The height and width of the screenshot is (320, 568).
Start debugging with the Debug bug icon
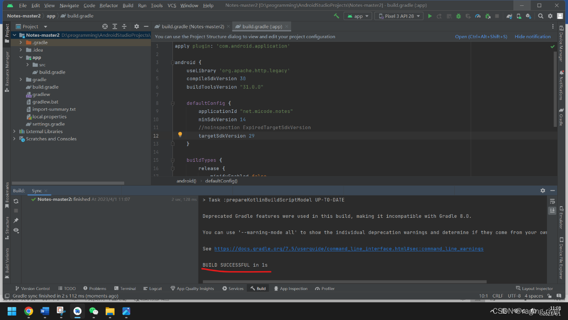point(458,16)
